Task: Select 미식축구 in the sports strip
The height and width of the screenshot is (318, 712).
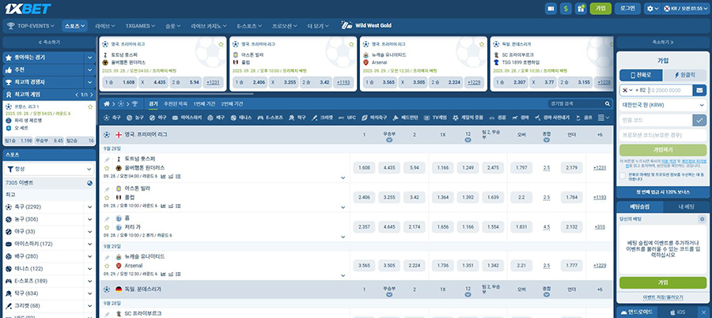Action: tap(374, 118)
